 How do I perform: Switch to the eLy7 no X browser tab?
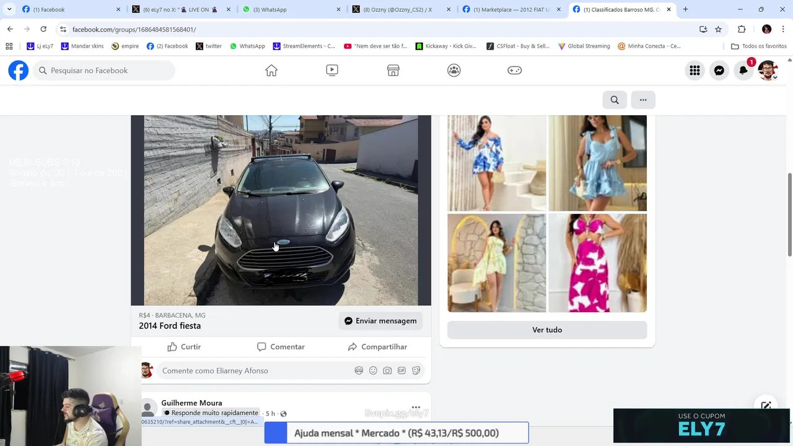[x=180, y=9]
